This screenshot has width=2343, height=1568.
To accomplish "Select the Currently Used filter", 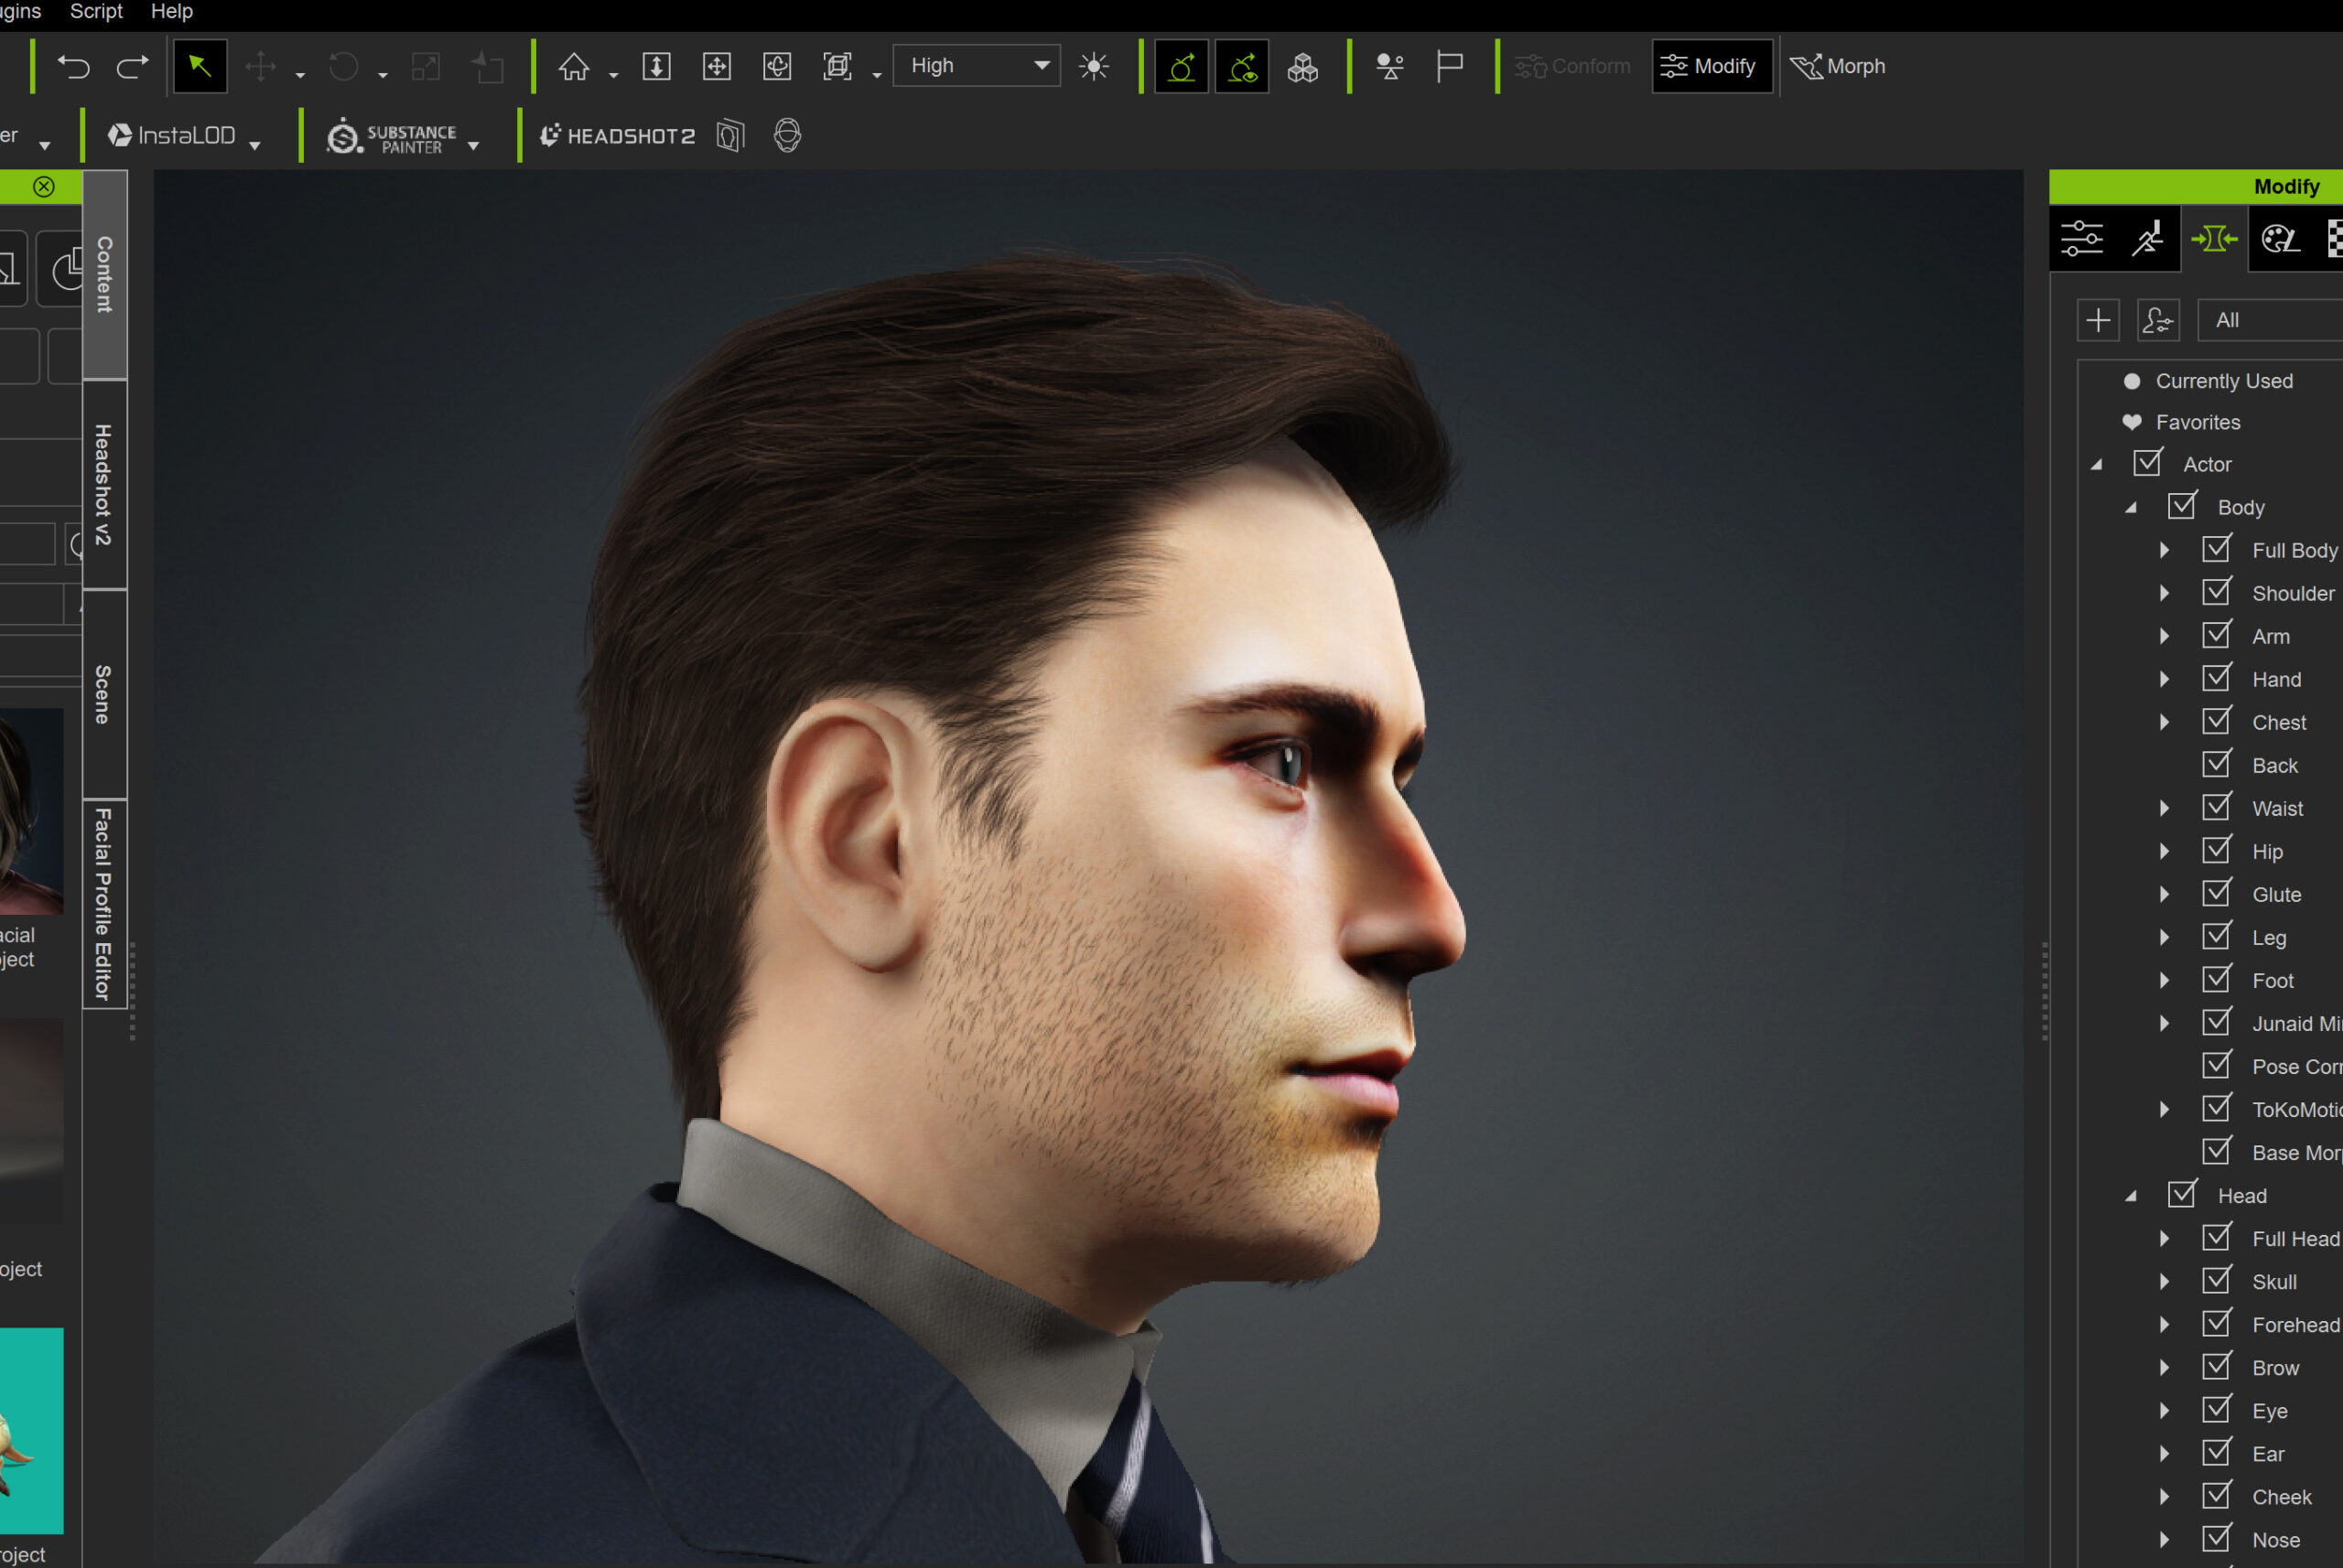I will click(2223, 381).
